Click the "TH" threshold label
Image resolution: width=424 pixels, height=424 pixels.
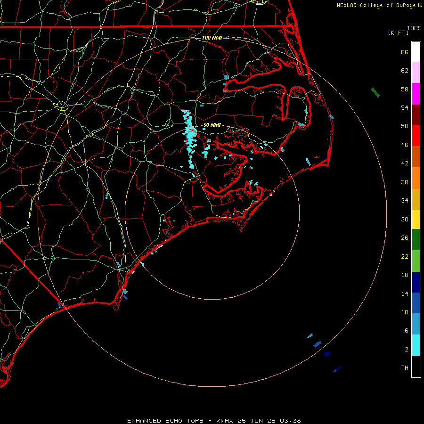405,368
